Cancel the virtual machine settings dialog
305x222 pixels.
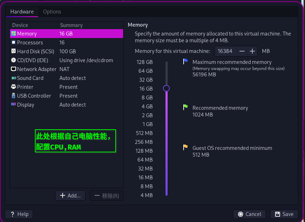point(250,214)
